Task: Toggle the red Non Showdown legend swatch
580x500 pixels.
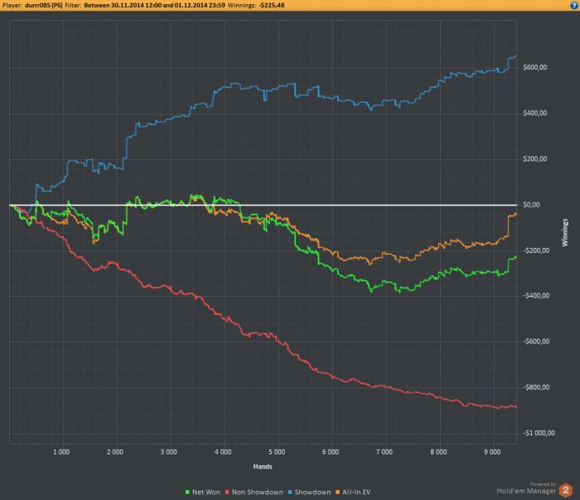Action: (227, 493)
